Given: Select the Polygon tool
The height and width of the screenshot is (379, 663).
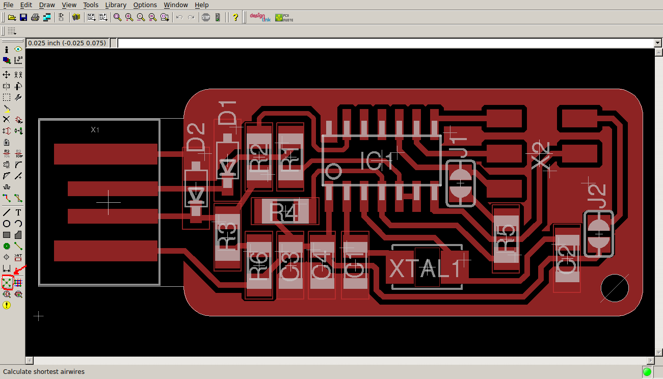Looking at the screenshot, I should (x=18, y=235).
